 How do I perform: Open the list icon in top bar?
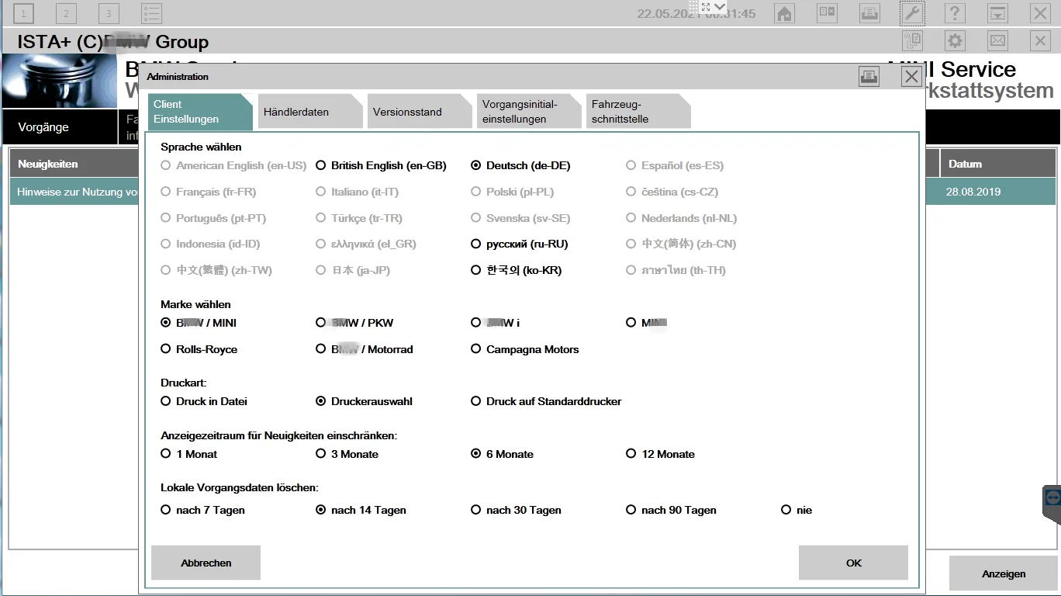152,13
